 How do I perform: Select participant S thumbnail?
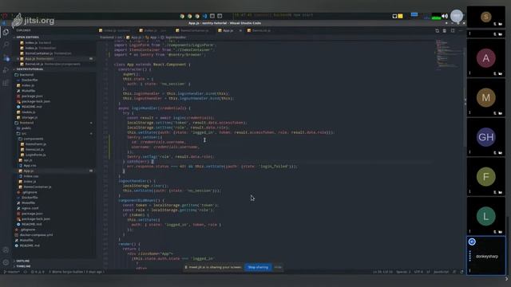(x=486, y=17)
